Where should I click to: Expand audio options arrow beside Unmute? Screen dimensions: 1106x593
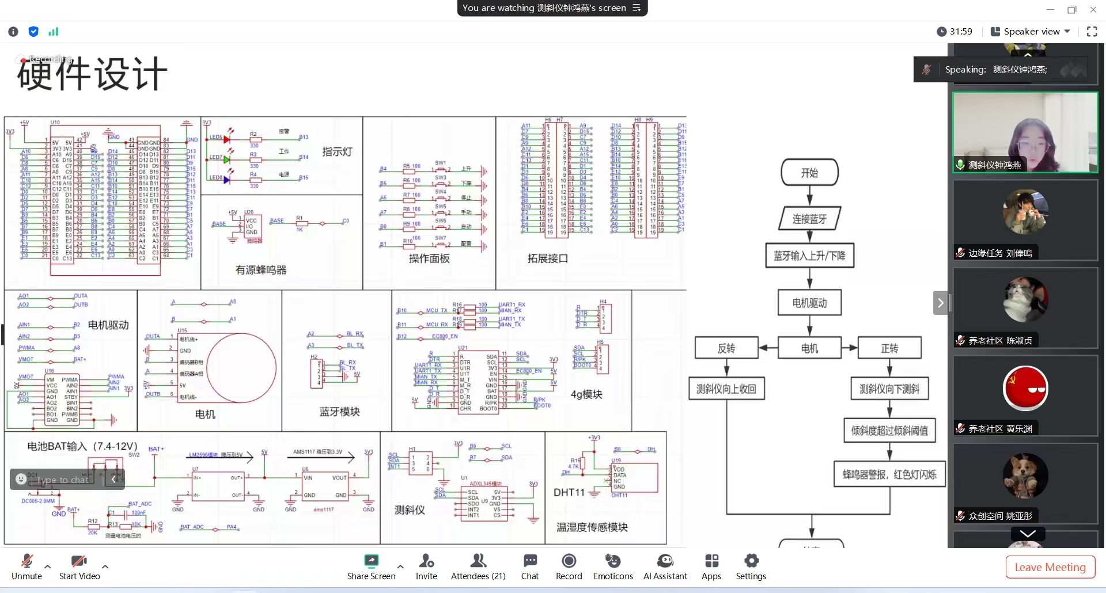(x=47, y=567)
